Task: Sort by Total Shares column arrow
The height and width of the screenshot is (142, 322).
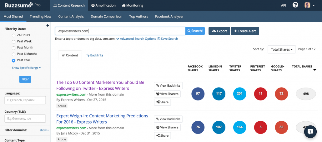Action: pyautogui.click(x=314, y=70)
